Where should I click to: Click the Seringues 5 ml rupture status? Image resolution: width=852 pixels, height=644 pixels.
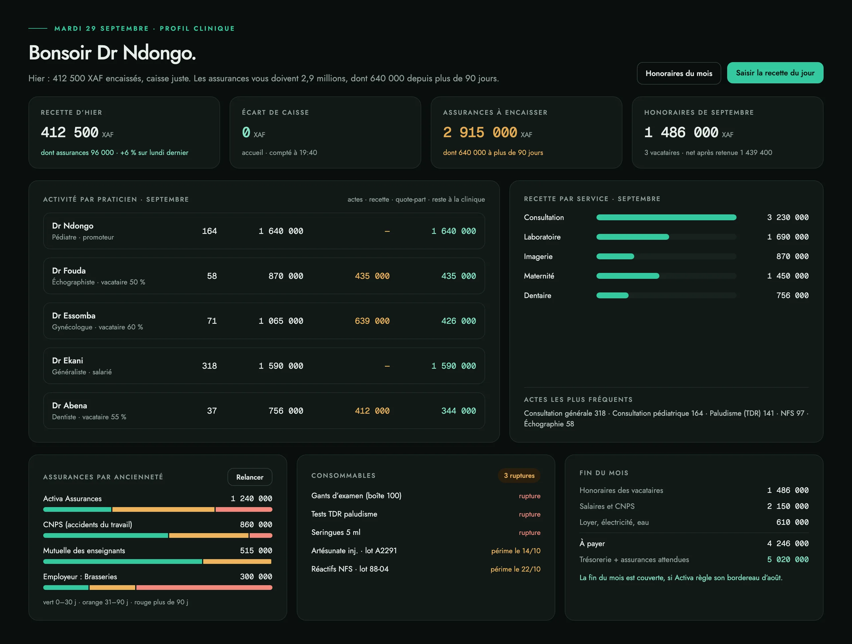(529, 532)
